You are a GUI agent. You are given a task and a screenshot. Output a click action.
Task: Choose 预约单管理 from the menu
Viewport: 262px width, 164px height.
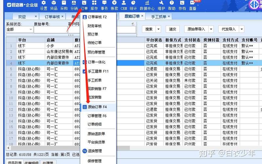[98, 52]
